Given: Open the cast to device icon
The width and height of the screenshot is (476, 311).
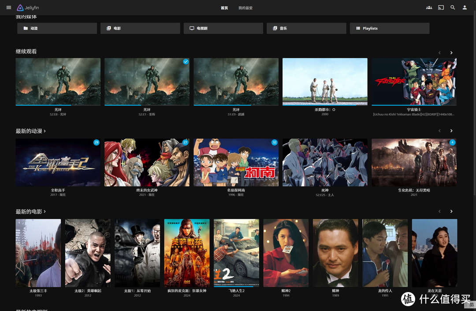Looking at the screenshot, I should [441, 7].
